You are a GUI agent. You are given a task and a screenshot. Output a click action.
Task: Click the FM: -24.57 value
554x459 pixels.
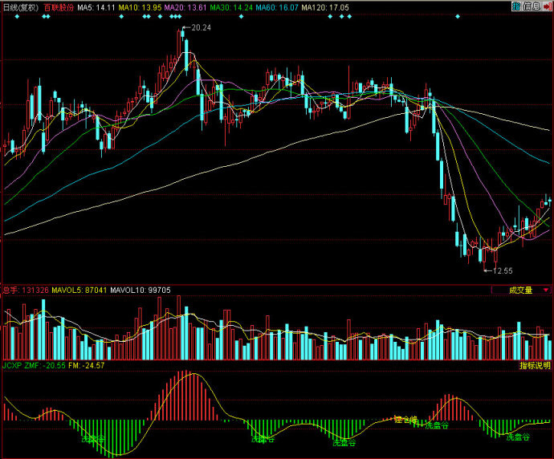[87, 365]
